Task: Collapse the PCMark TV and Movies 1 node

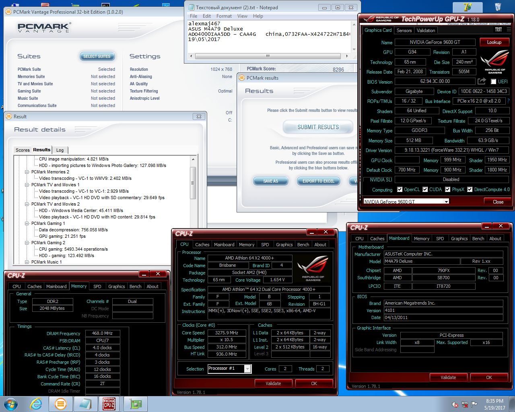Action: point(27,185)
